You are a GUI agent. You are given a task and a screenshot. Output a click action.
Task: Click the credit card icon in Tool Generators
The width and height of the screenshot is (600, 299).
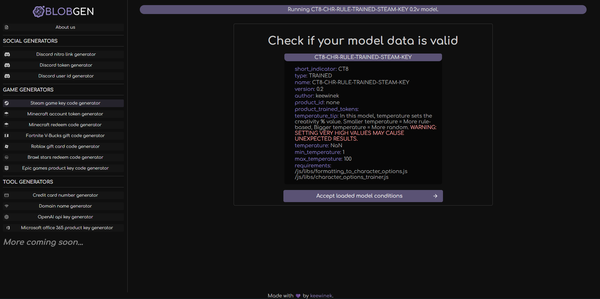(7, 195)
